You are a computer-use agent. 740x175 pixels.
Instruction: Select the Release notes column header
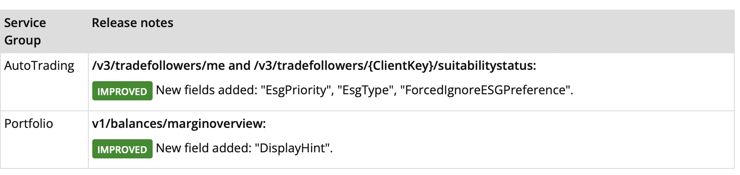tap(133, 23)
